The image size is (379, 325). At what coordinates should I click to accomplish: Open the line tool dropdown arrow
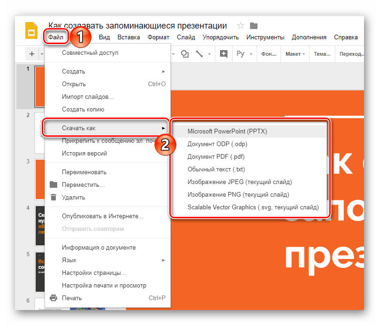coord(209,54)
